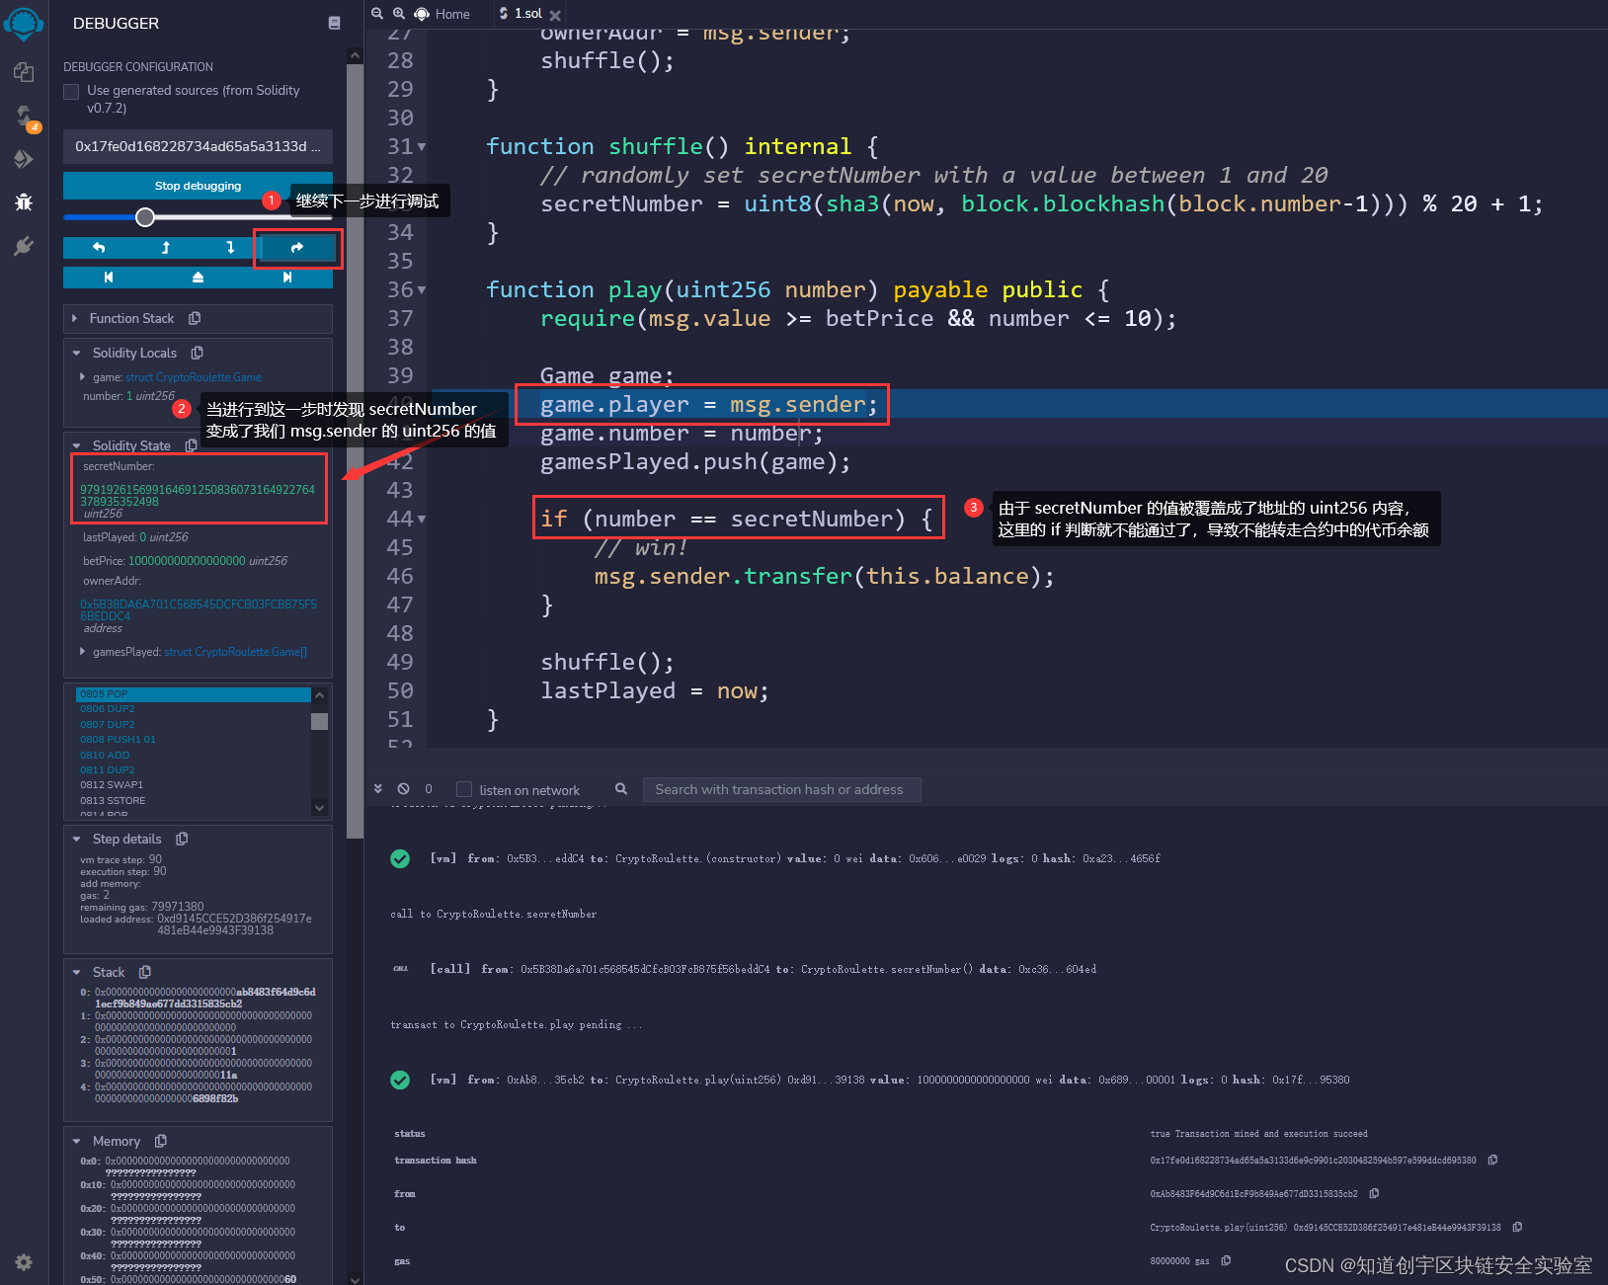Image resolution: width=1608 pixels, height=1285 pixels.
Task: Copy the Solidity State contents
Action: click(x=192, y=445)
